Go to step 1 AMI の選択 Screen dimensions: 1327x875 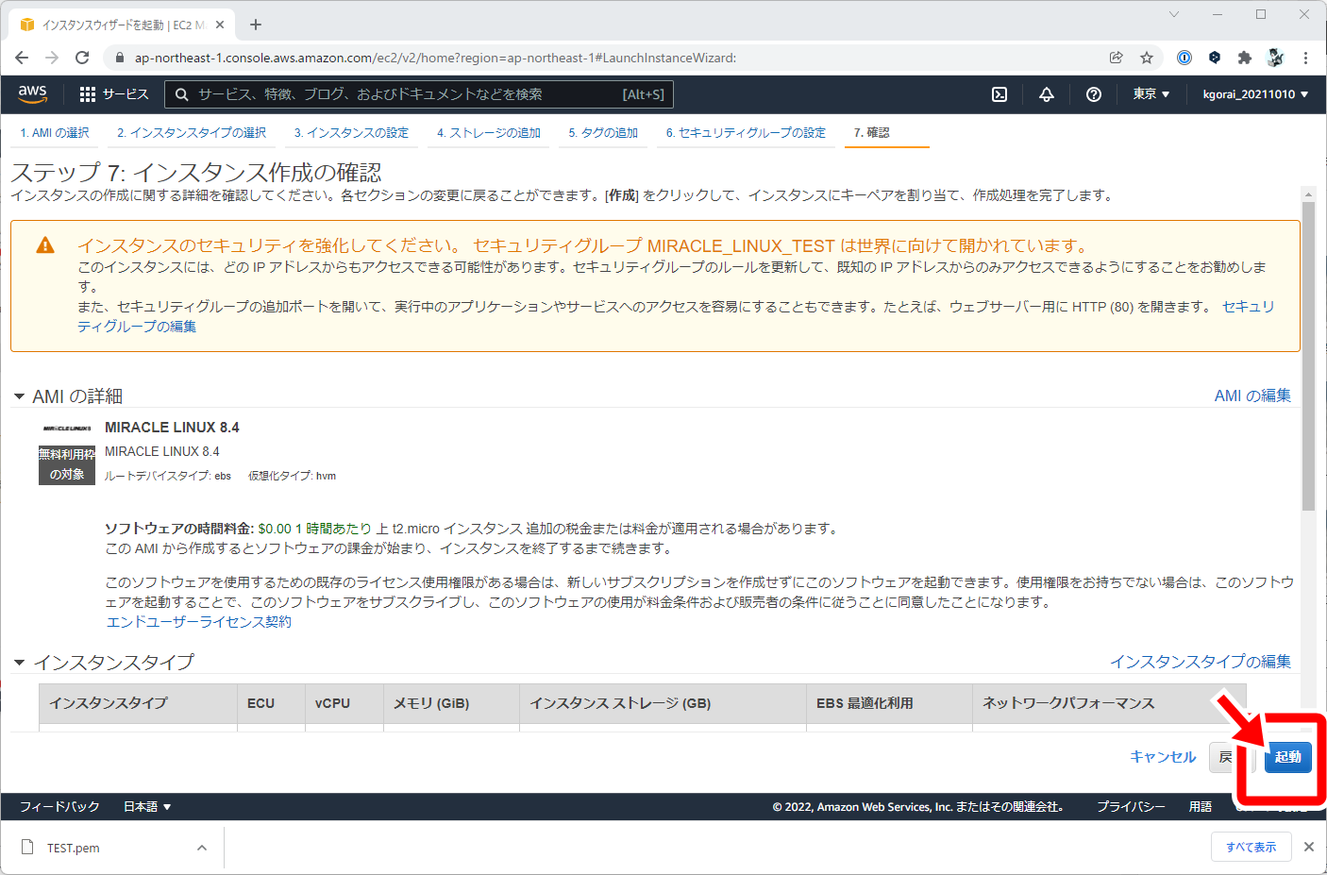[55, 133]
